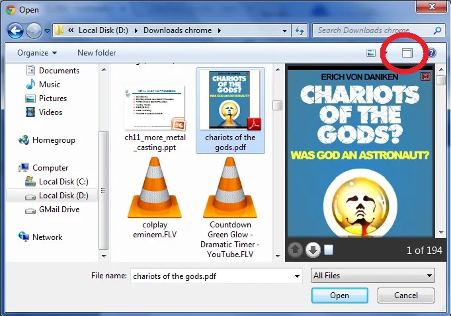The height and width of the screenshot is (316, 451).
Task: Select Local Disk (D:) in navigation pane
Action: tap(52, 196)
